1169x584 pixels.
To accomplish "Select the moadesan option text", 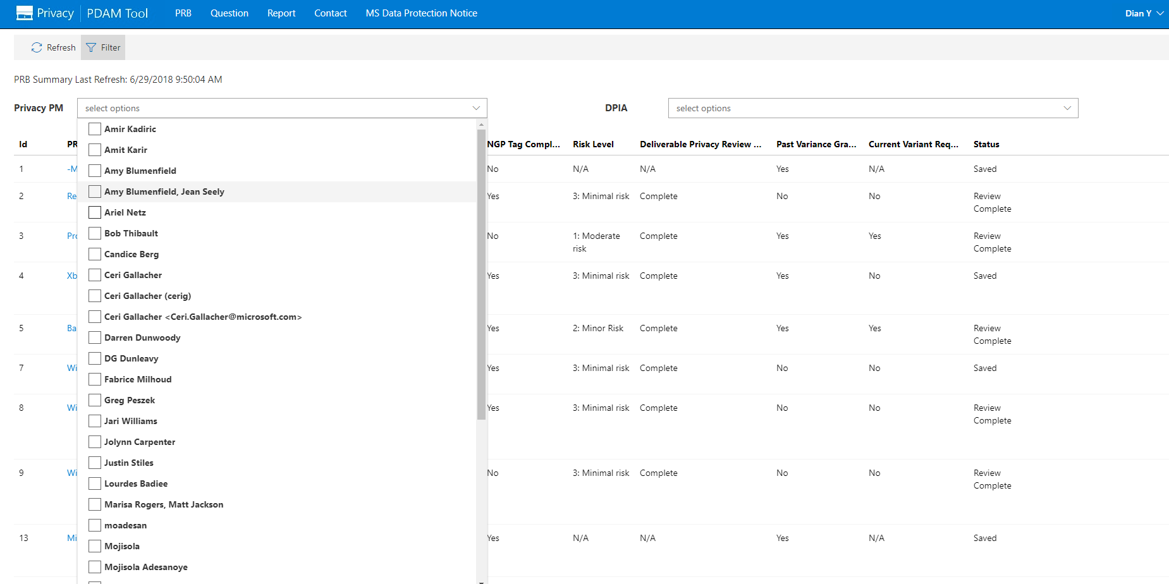I will pyautogui.click(x=125, y=525).
